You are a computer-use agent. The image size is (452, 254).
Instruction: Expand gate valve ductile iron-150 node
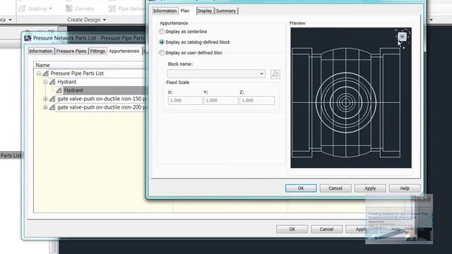pyautogui.click(x=45, y=99)
